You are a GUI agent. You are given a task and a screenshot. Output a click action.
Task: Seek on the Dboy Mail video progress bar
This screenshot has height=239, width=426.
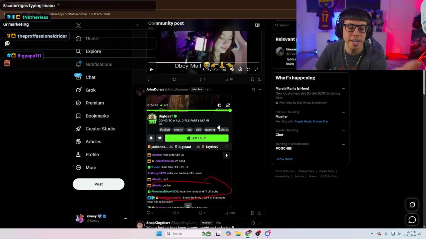coord(204,62)
